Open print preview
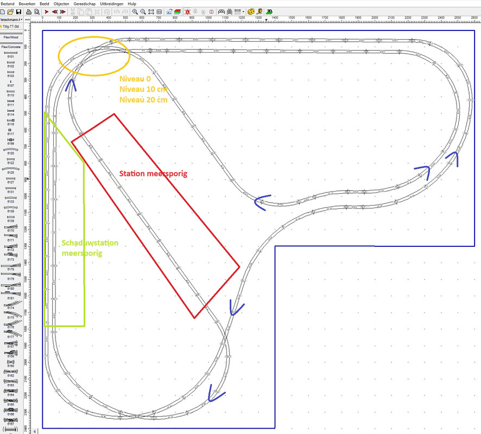The height and width of the screenshot is (434, 481). (x=36, y=12)
